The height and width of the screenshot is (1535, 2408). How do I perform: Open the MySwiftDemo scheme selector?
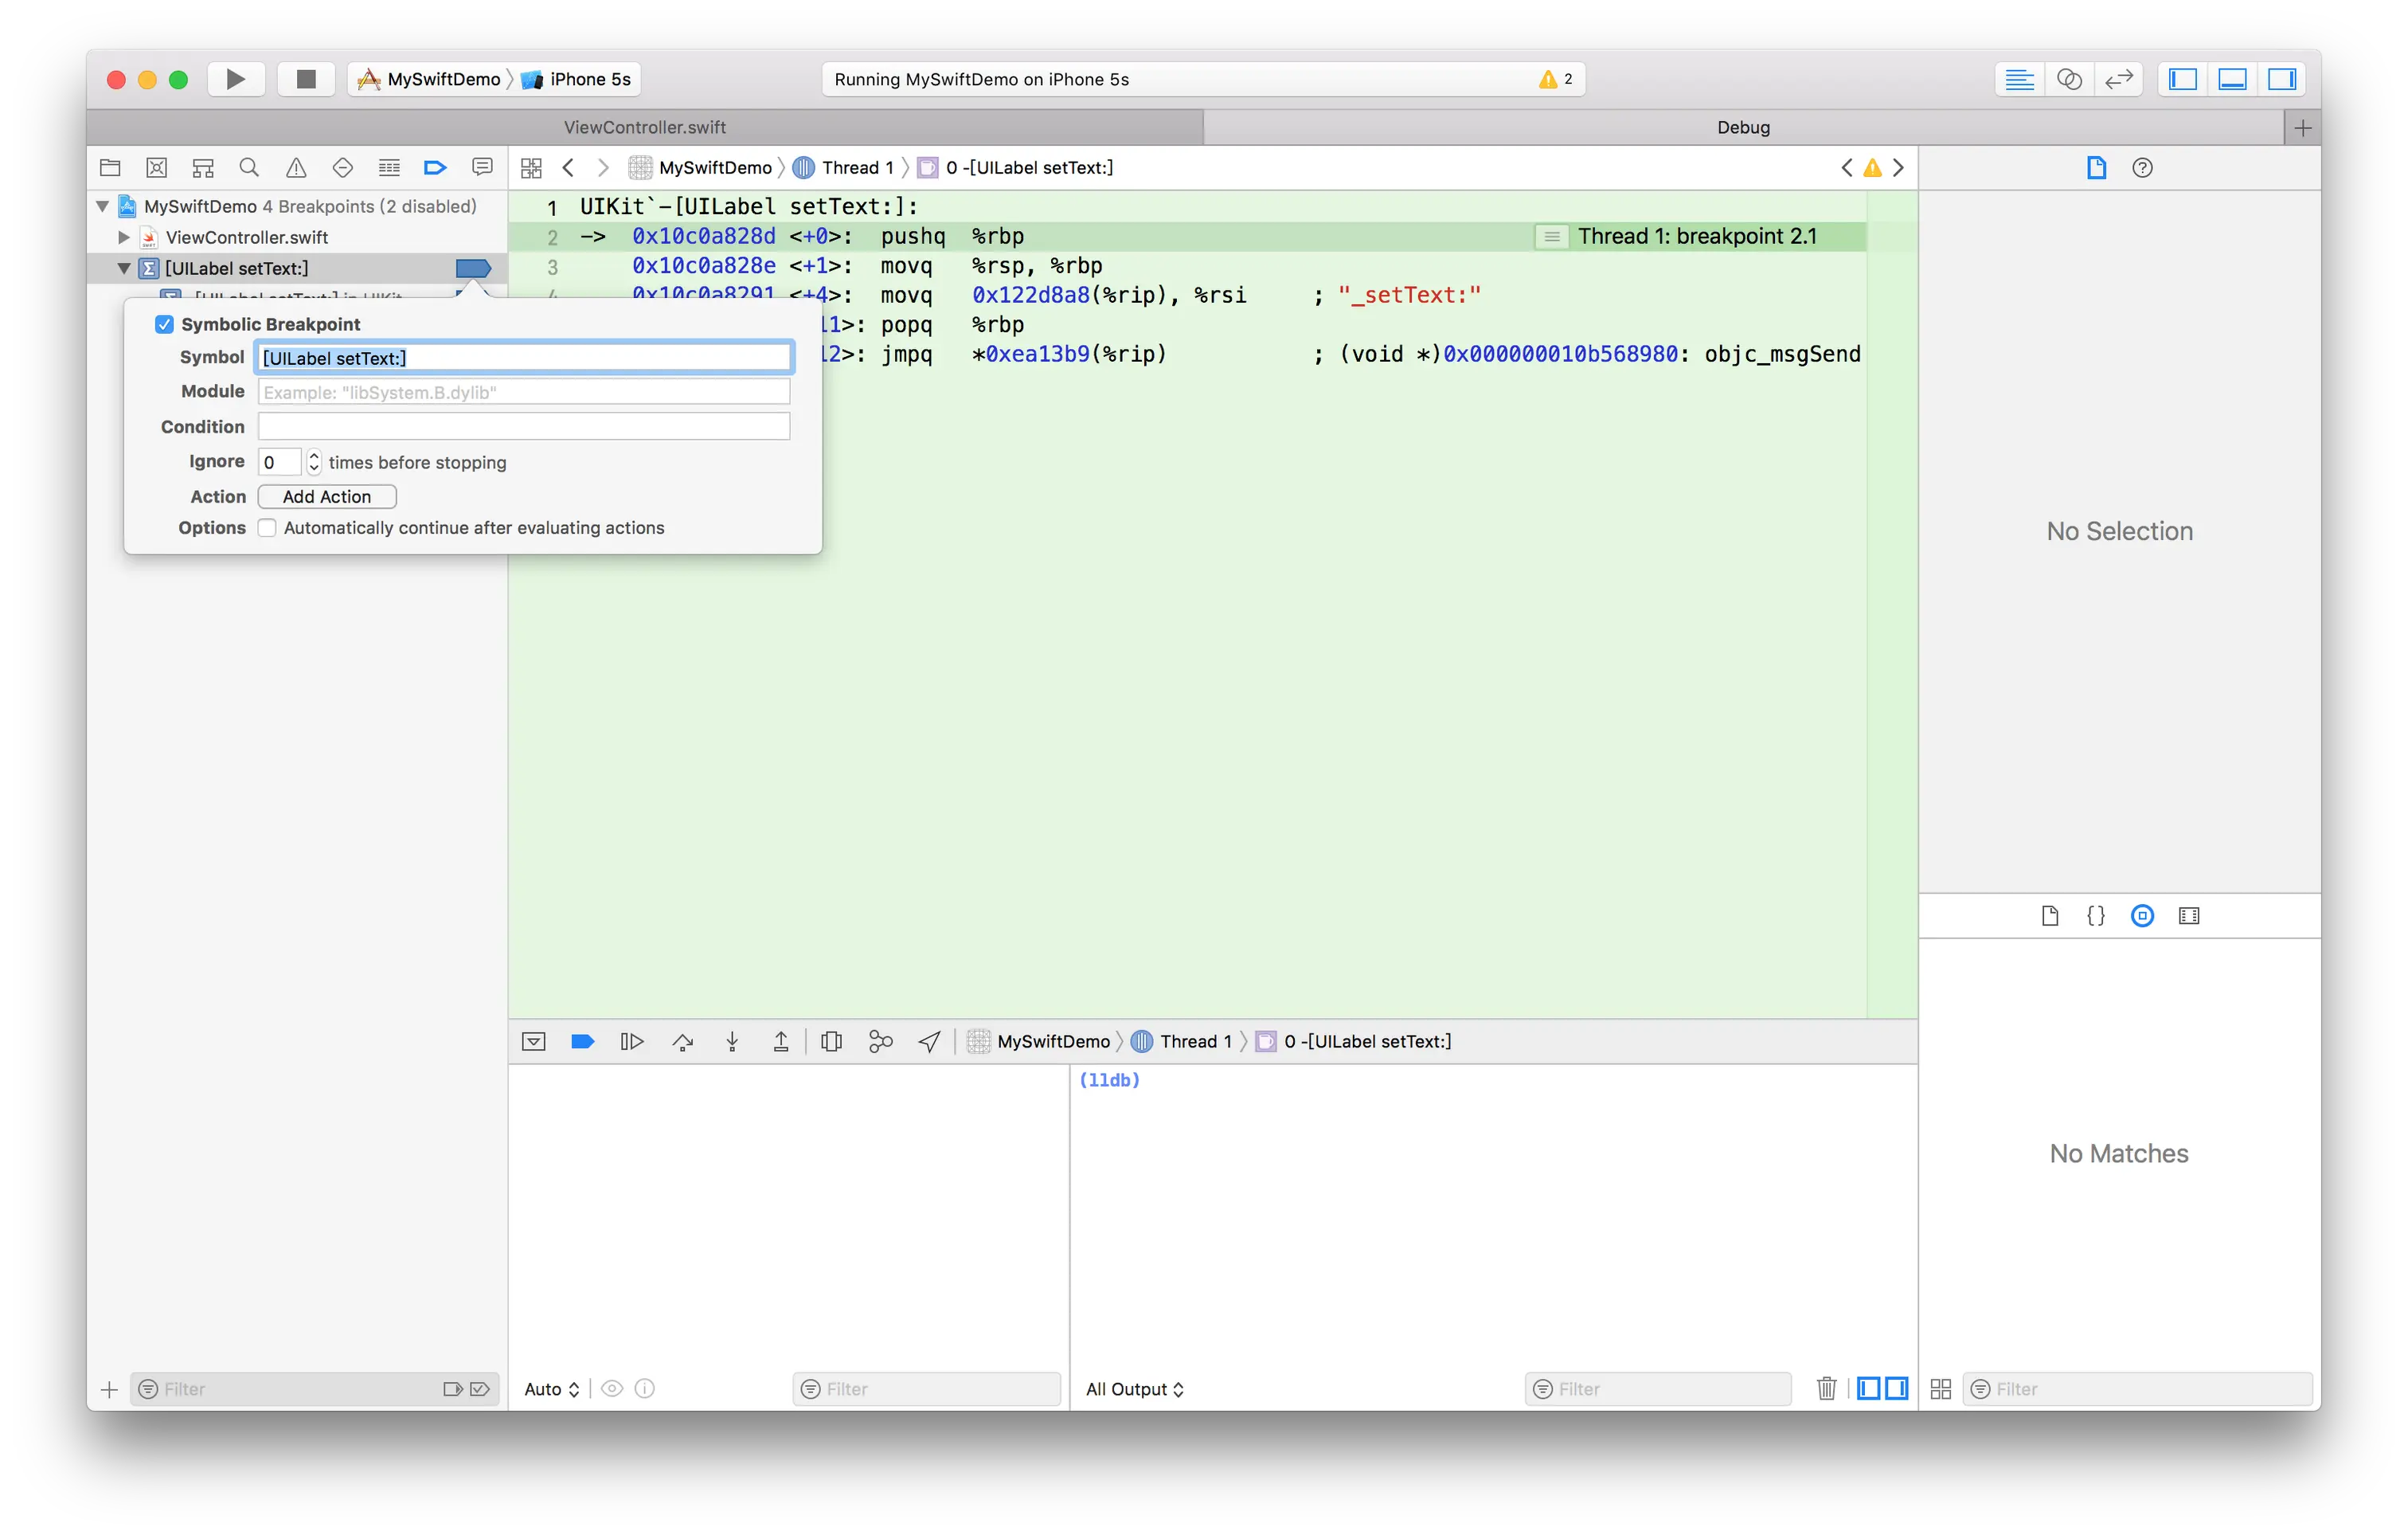click(431, 79)
